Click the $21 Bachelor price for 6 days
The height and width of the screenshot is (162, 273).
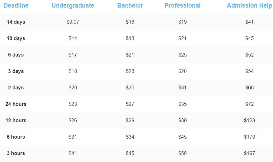click(130, 55)
